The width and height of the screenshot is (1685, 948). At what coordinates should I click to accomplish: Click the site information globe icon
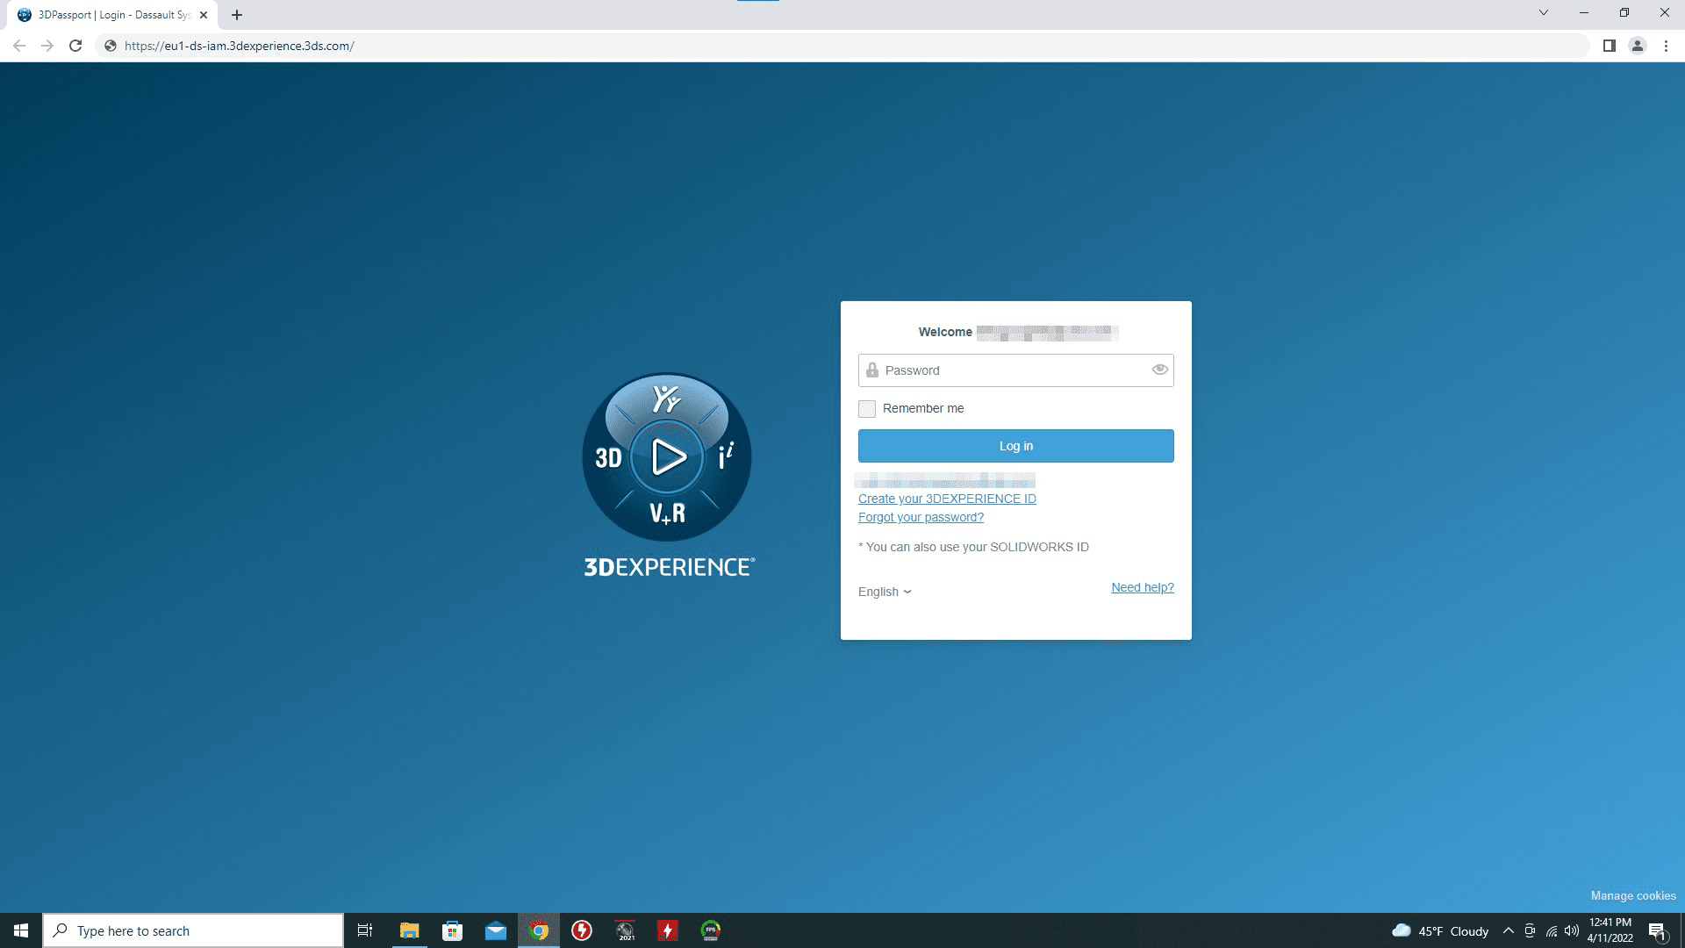111,46
